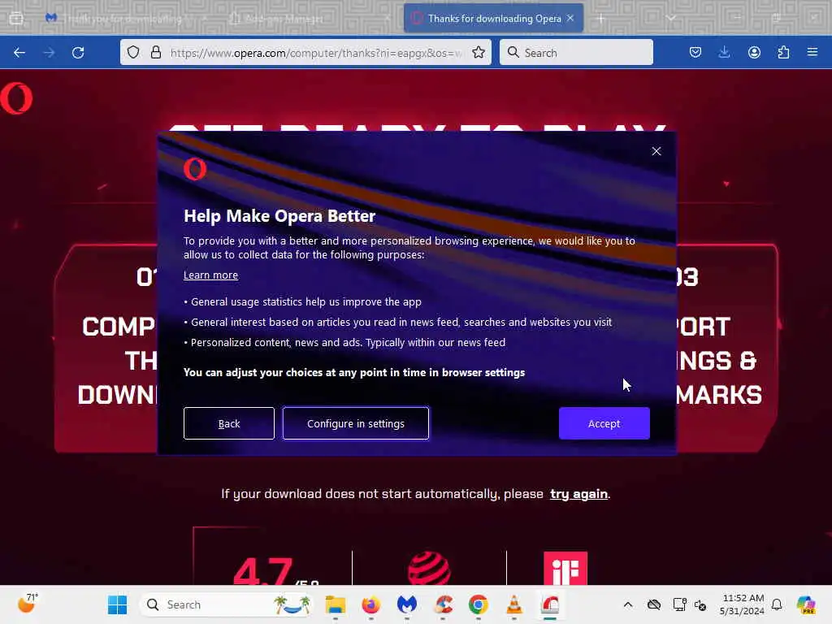Bookmark this page with the star icon
832x624 pixels.
pos(478,52)
